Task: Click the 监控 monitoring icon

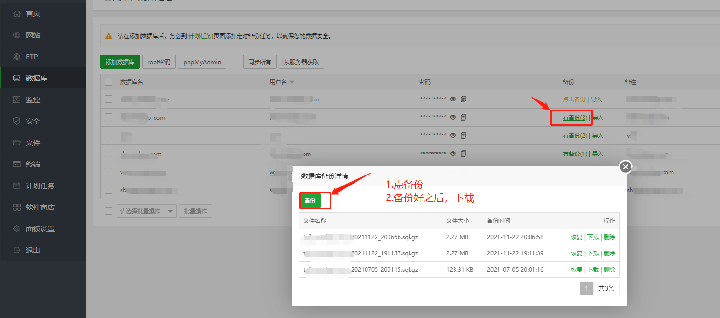Action: [17, 99]
